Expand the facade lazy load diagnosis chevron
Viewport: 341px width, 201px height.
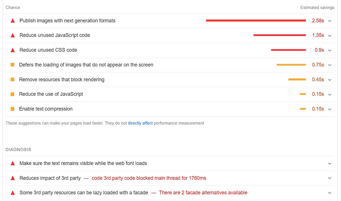coord(330,193)
